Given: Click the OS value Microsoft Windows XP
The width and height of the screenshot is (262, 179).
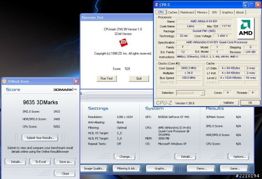Looking at the screenshot, I should click(172, 144).
